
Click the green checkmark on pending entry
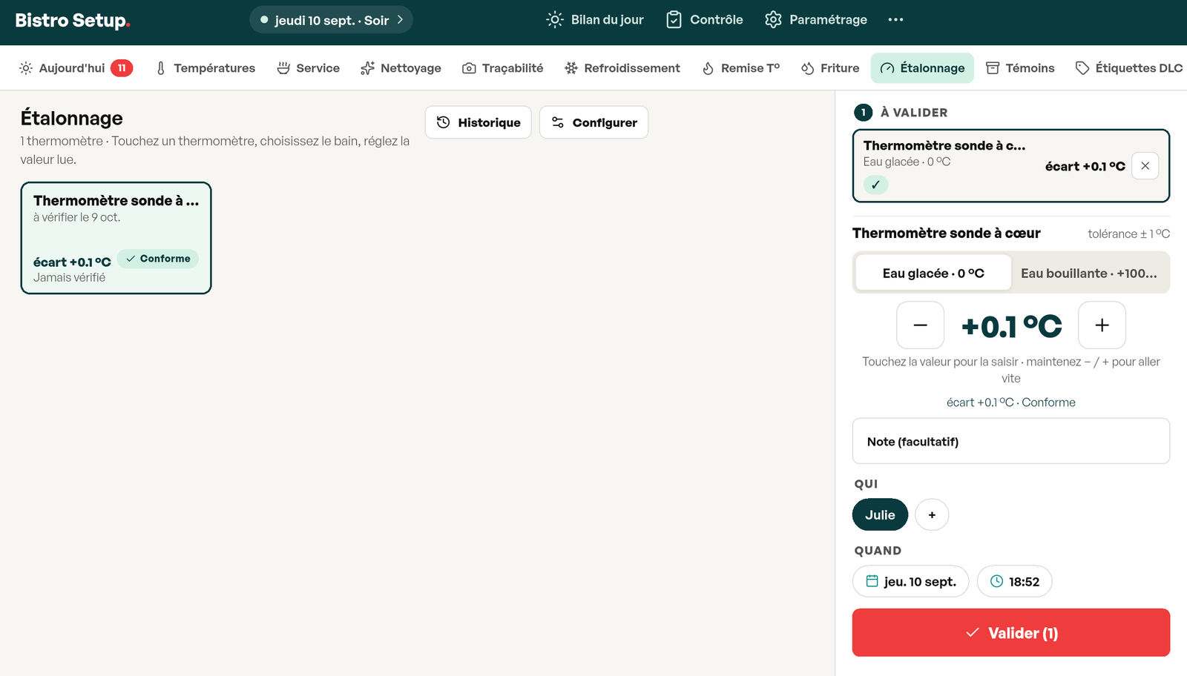[x=875, y=185]
